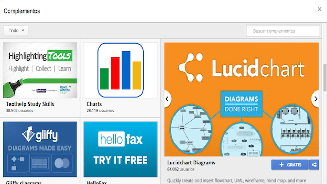The image size is (327, 184).
Task: Close the Complementos dialog
Action: click(319, 9)
